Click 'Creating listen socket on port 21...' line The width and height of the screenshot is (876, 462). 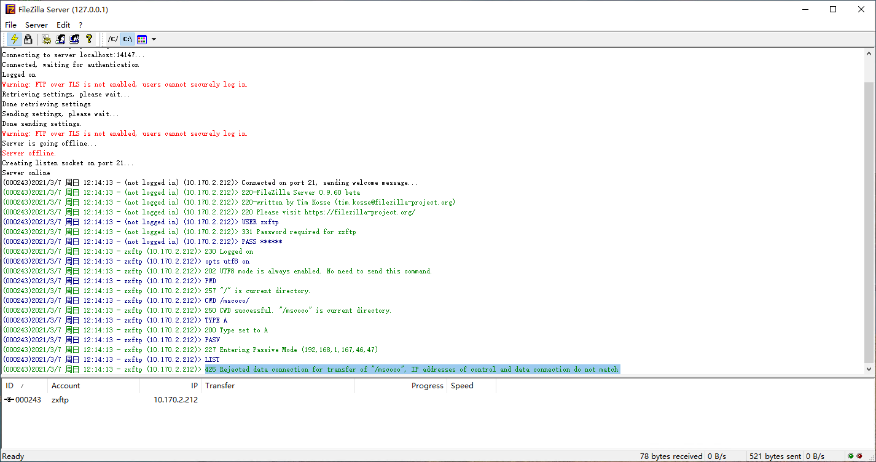pyautogui.click(x=68, y=163)
